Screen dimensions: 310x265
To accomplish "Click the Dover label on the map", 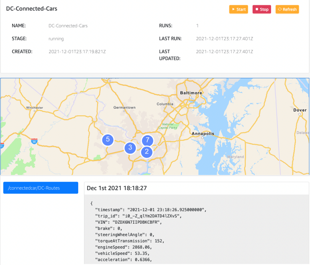I will pos(300,110).
